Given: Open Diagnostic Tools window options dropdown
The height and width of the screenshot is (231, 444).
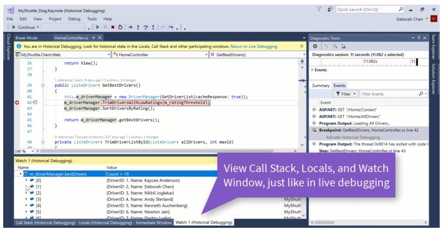Looking at the screenshot, I should tap(413, 38).
